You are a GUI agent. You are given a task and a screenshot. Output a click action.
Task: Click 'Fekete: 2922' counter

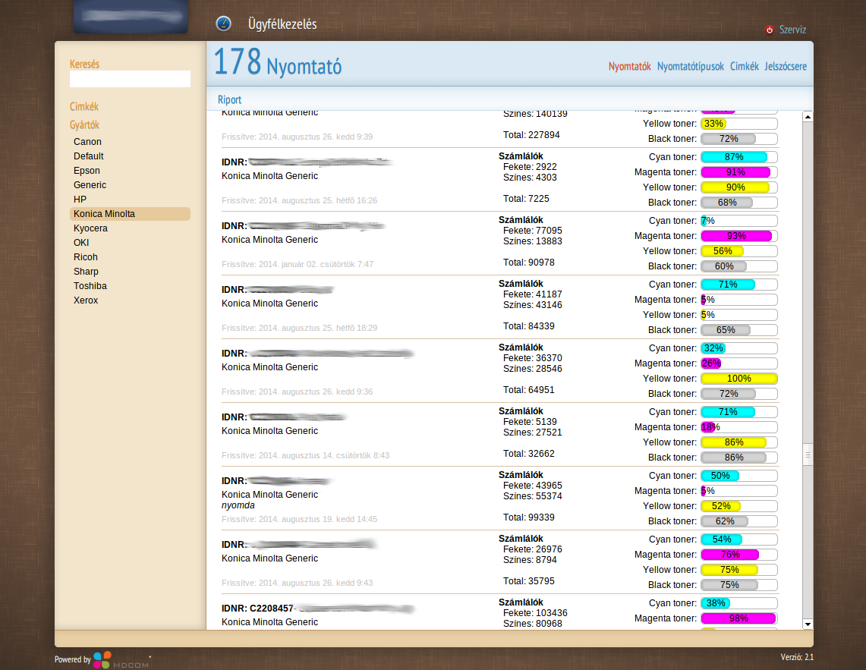530,167
